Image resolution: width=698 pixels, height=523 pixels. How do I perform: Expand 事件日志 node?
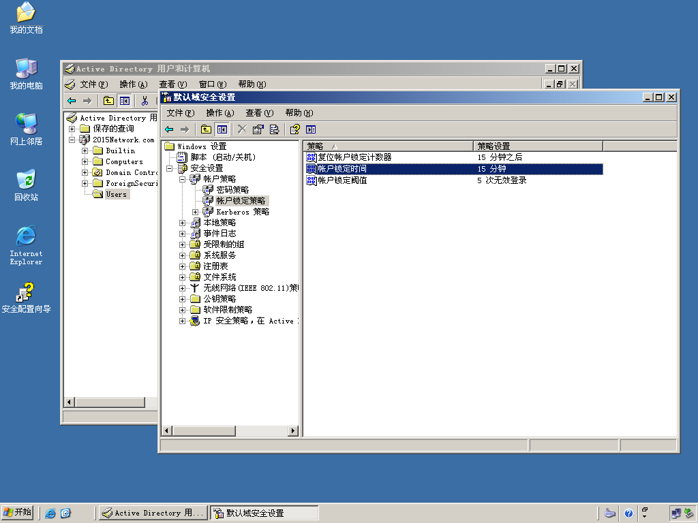click(182, 234)
